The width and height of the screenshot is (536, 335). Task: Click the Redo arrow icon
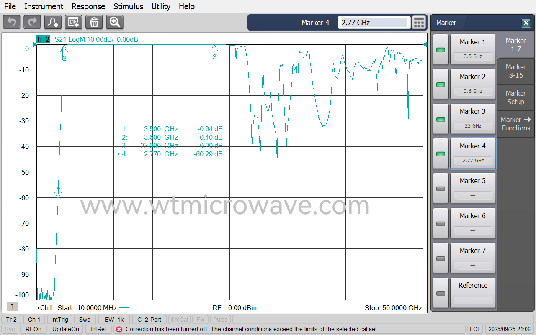tap(32, 22)
